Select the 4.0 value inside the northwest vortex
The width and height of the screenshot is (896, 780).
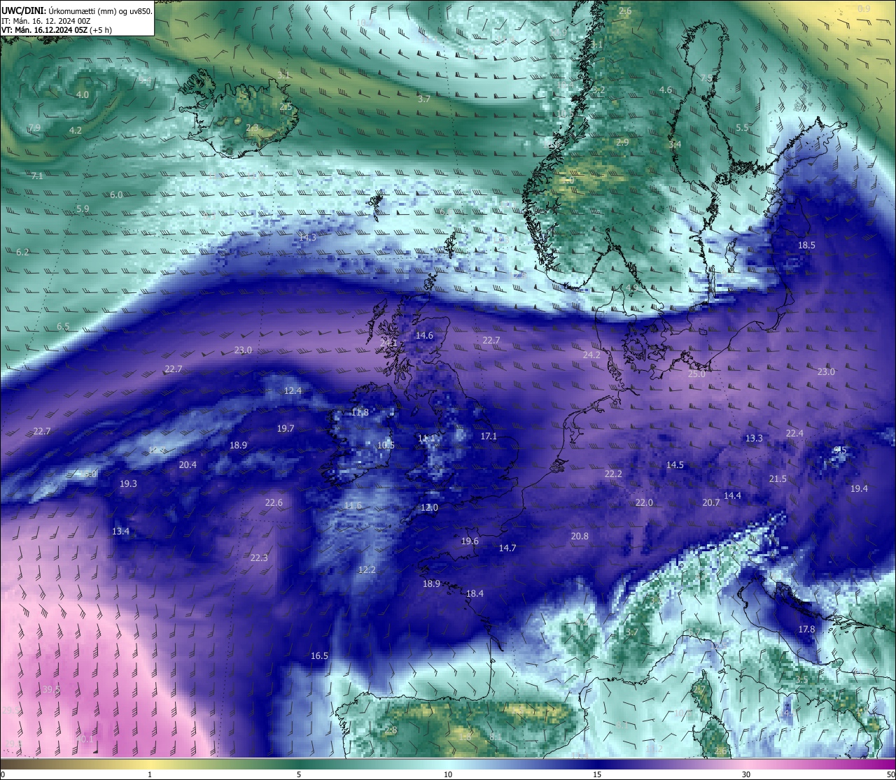(x=83, y=95)
